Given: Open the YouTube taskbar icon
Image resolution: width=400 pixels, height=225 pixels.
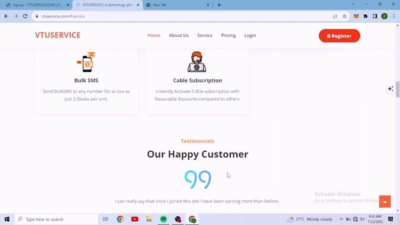Looking at the screenshot, I should click(135, 219).
